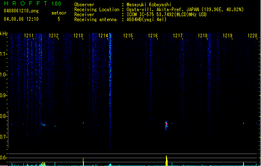Click the kHz axis unit label
261x166 pixels.
click(4, 34)
